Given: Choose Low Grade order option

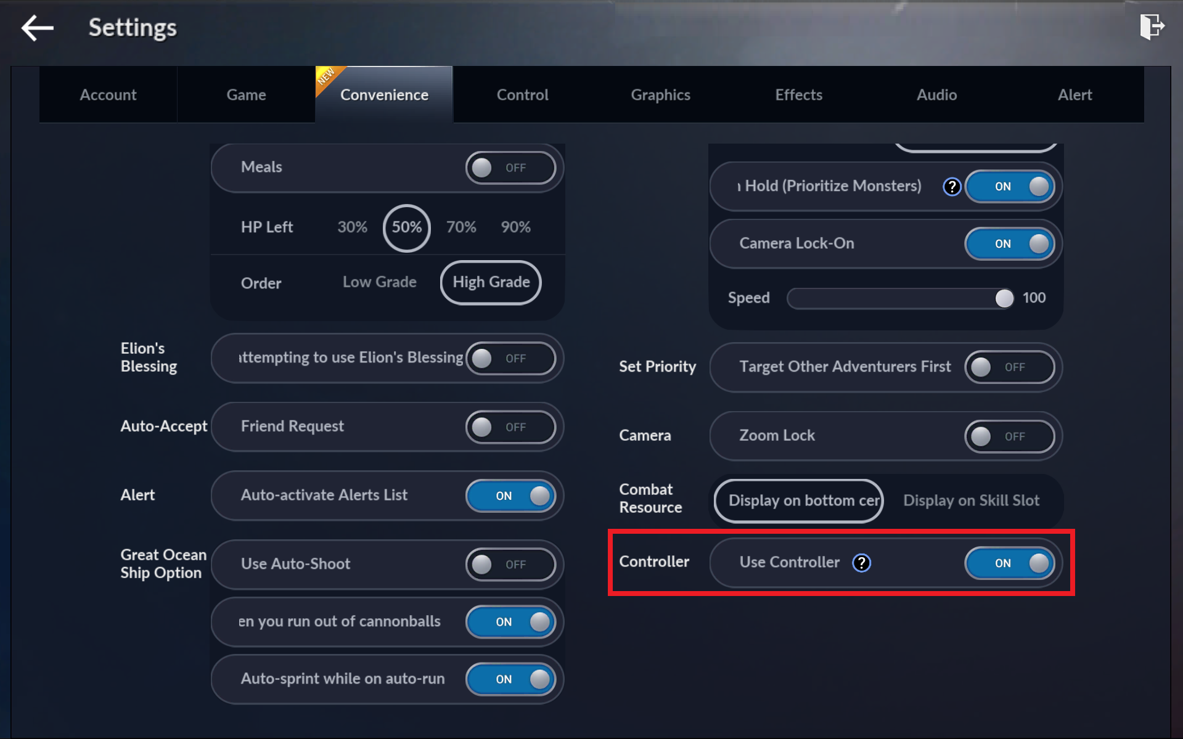Looking at the screenshot, I should pos(379,282).
